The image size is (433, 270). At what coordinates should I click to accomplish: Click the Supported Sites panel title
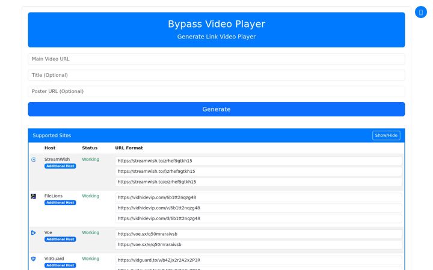pos(52,136)
